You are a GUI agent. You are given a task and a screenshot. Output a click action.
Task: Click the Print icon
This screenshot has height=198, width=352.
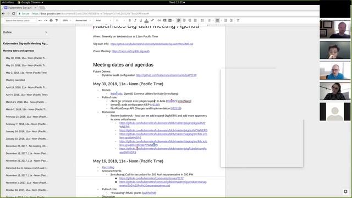coord(51,20)
